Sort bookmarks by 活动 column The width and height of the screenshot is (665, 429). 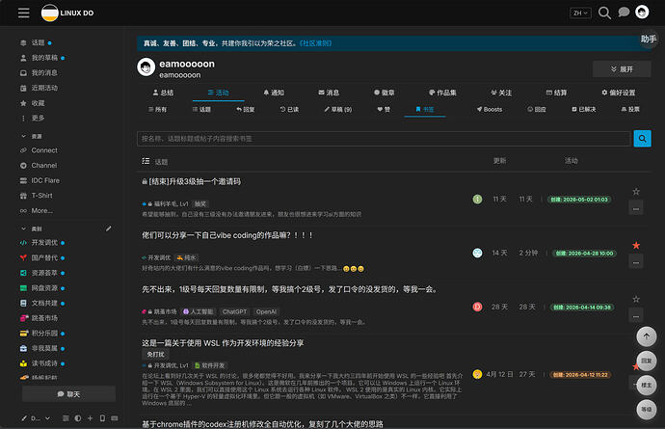572,161
